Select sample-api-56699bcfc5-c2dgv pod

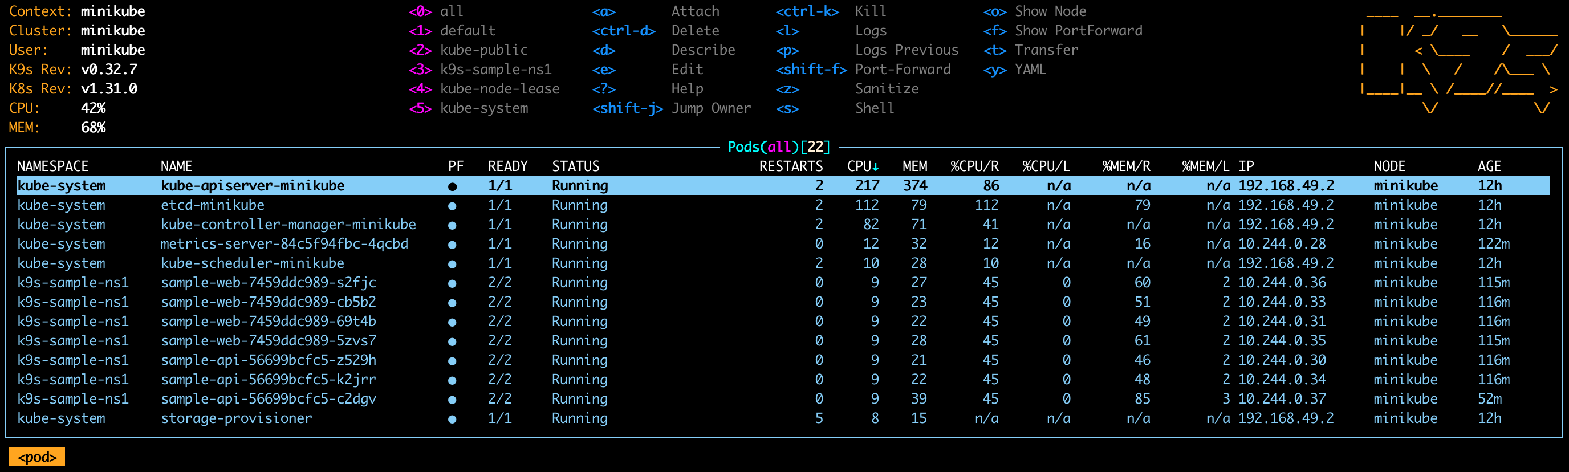(269, 400)
